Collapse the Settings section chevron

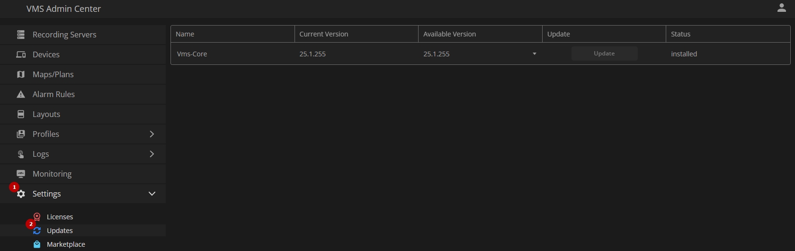[x=152, y=194]
